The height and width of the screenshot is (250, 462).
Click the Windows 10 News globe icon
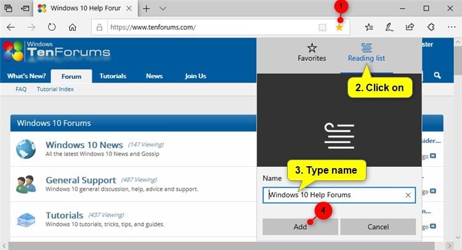(x=26, y=149)
